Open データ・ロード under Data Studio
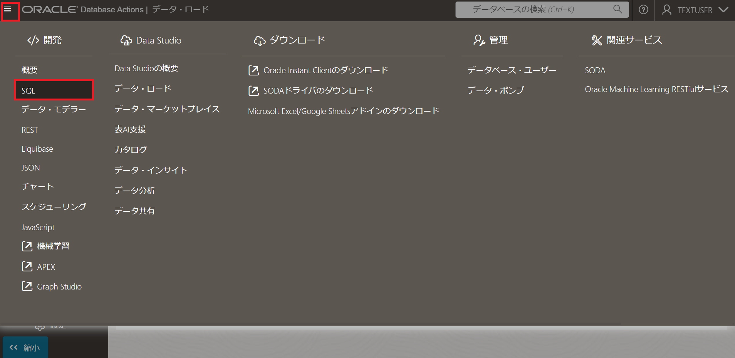The image size is (735, 358). pos(143,88)
